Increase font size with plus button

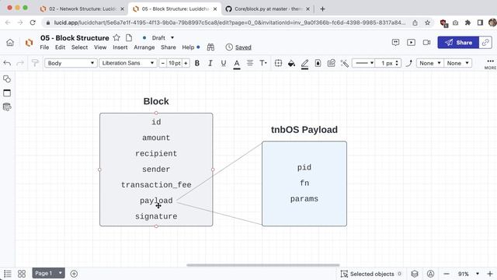[186, 63]
